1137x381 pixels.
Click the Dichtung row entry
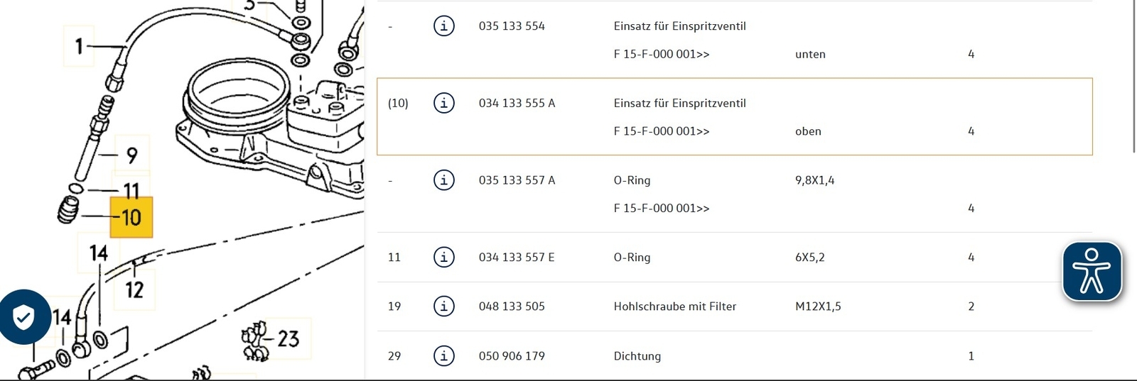pos(734,355)
